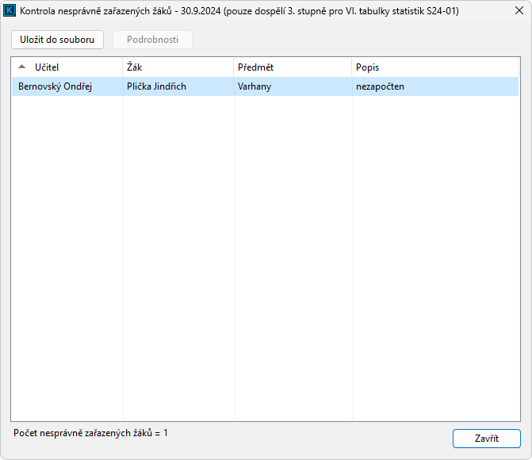Click the Popis column header
The image size is (532, 460).
[434, 67]
